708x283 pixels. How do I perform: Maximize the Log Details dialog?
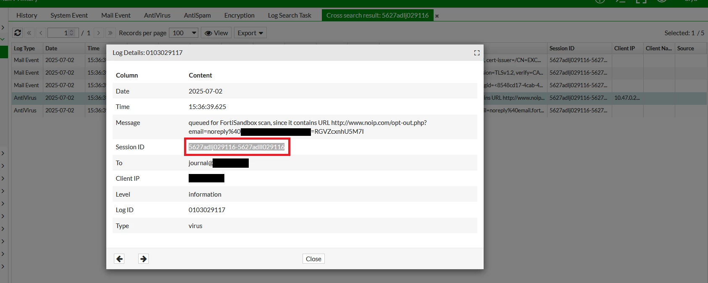(476, 53)
